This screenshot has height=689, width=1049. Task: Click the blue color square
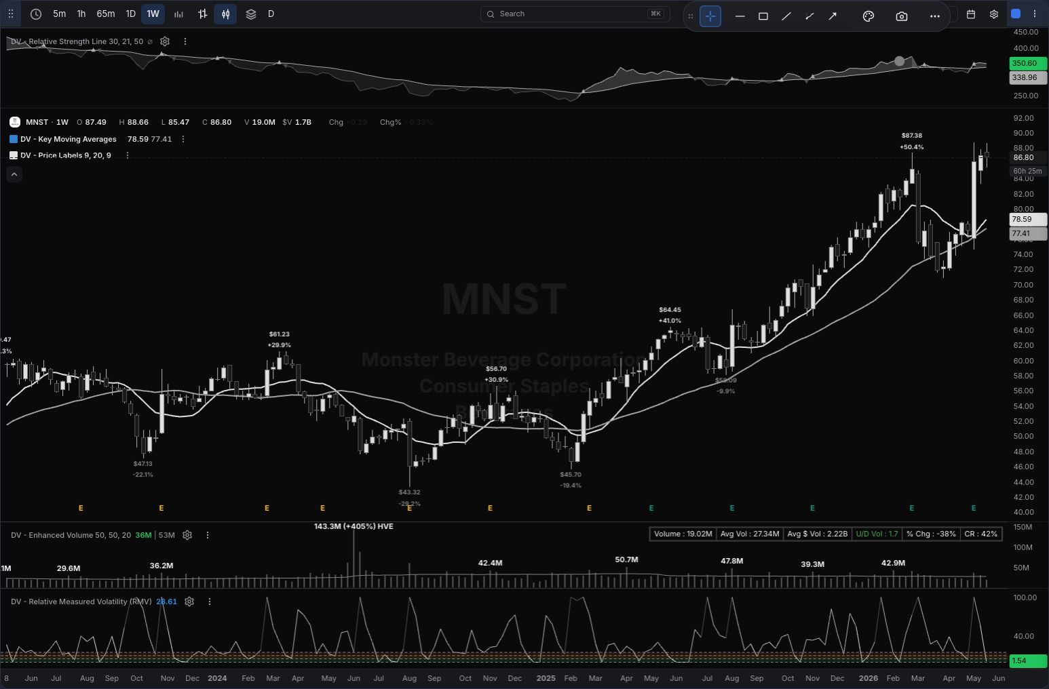pyautogui.click(x=1016, y=14)
